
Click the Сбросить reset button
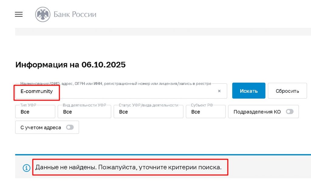[287, 91]
